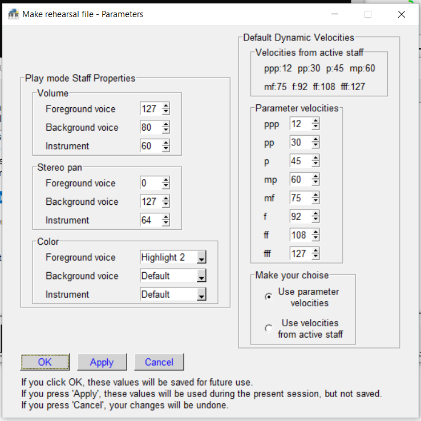The width and height of the screenshot is (421, 421).
Task: Decrease Volume Instrument value
Action: click(166, 149)
